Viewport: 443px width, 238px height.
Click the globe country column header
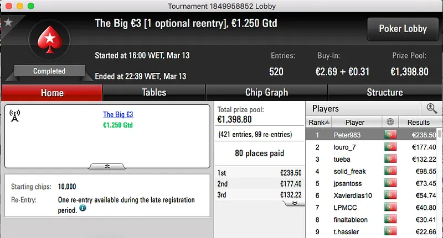pos(390,122)
